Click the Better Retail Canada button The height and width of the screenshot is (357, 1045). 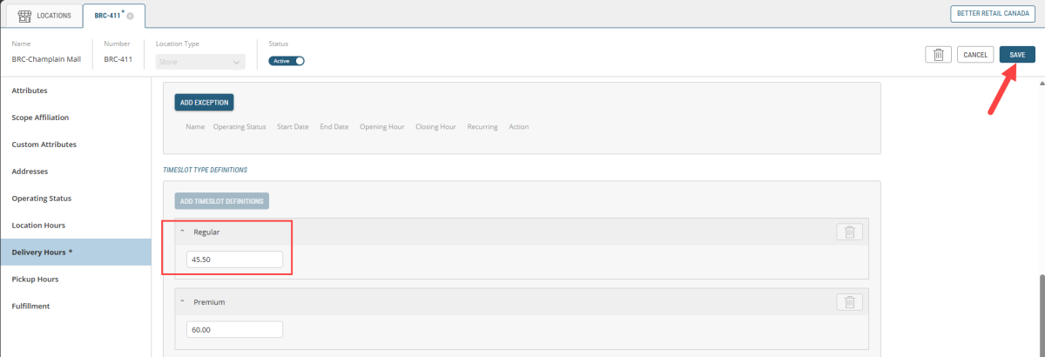coord(993,14)
